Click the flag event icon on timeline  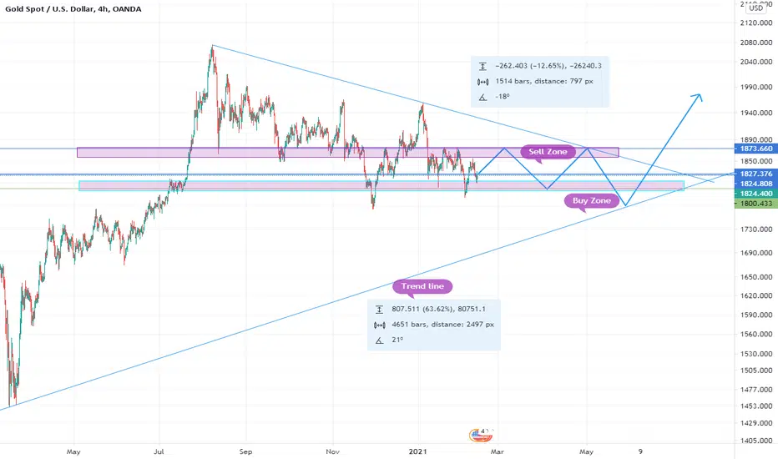click(480, 435)
